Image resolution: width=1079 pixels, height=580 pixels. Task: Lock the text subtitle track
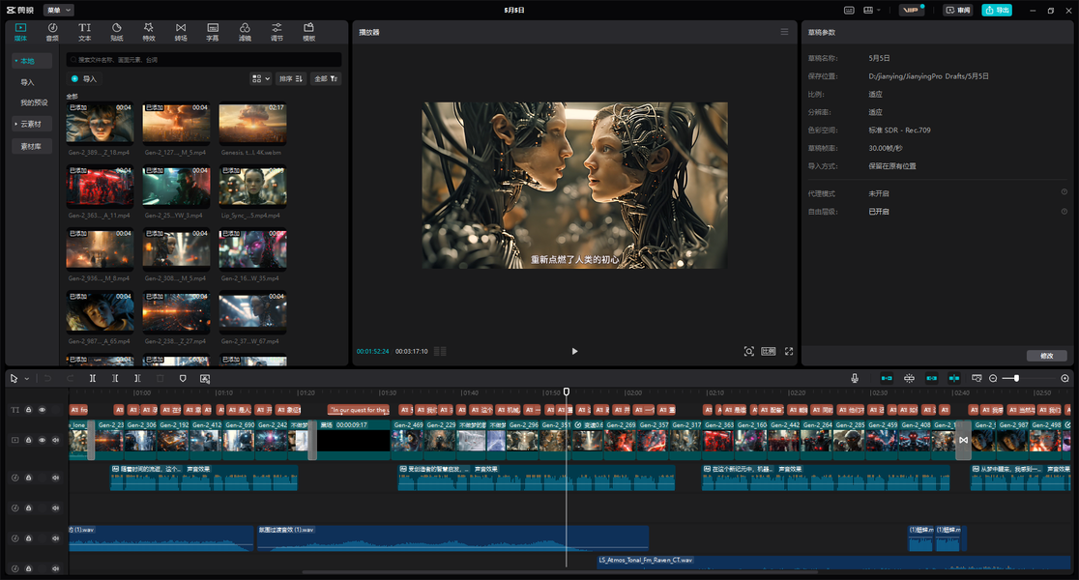[x=28, y=409]
